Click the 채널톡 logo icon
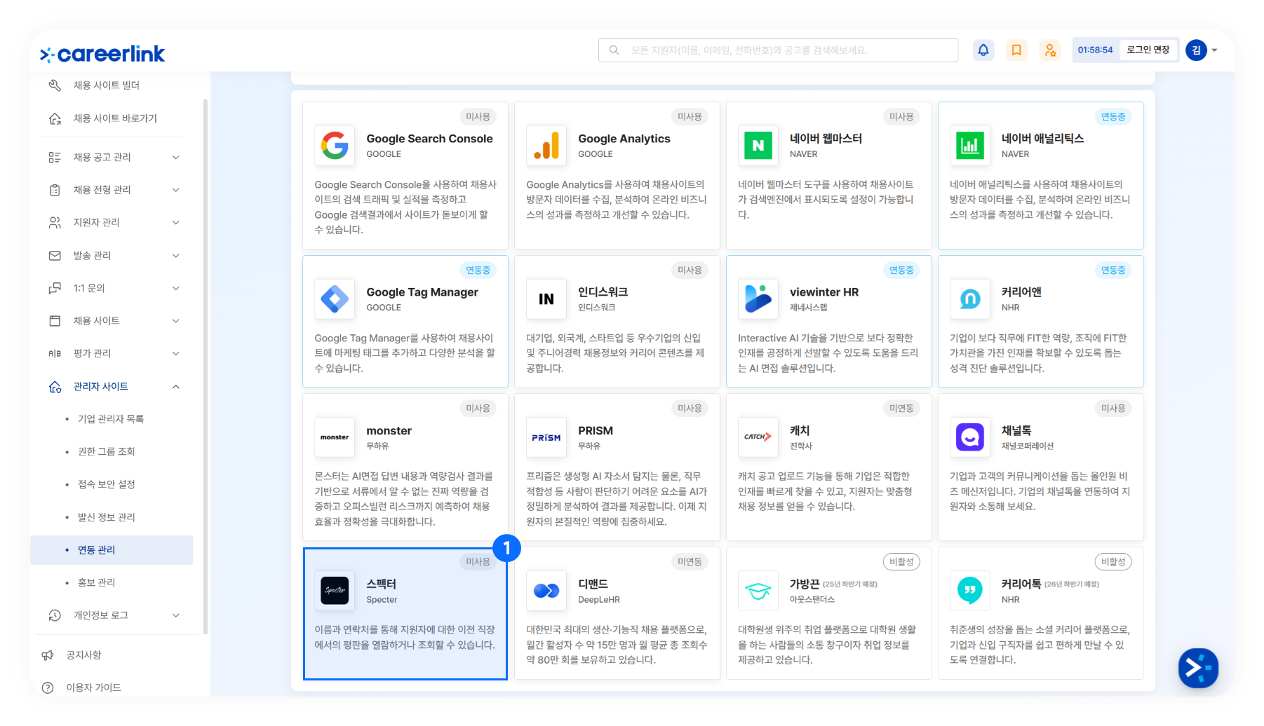This screenshot has width=1264, height=726. 970,437
